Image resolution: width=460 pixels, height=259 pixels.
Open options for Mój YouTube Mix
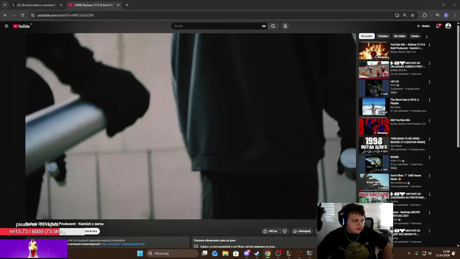coord(429,121)
